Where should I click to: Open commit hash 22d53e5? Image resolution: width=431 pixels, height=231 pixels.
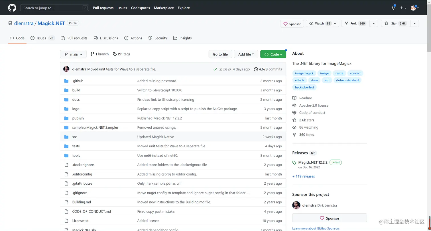click(225, 69)
